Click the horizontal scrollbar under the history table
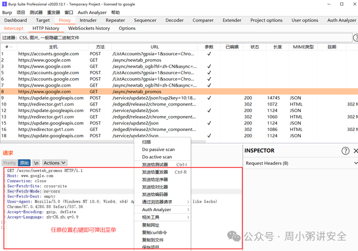The height and width of the screenshot is (251, 358). tap(103, 141)
